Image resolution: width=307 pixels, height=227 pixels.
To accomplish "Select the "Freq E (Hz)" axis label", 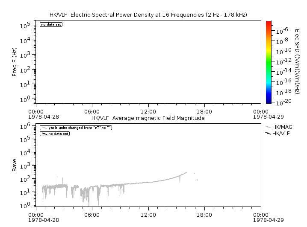I will [15, 62].
